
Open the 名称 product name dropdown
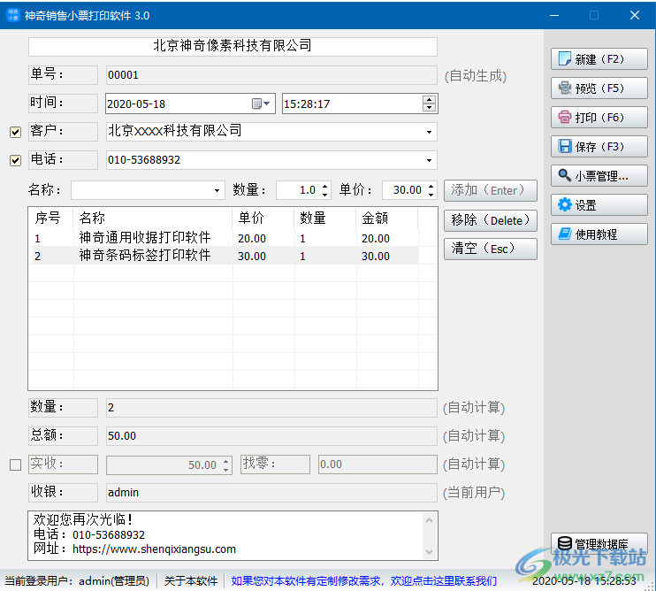tap(217, 190)
